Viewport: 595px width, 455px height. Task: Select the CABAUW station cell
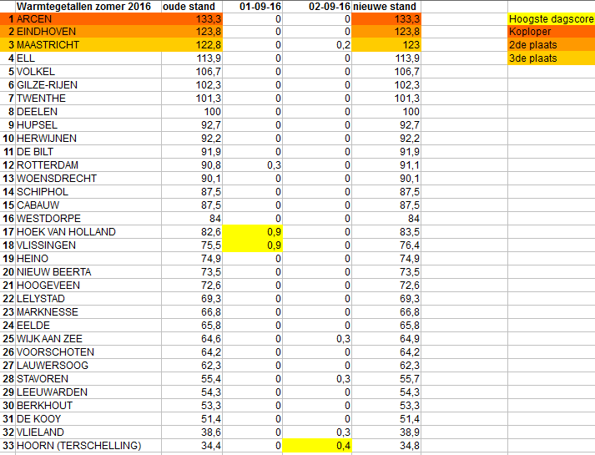click(x=88, y=205)
